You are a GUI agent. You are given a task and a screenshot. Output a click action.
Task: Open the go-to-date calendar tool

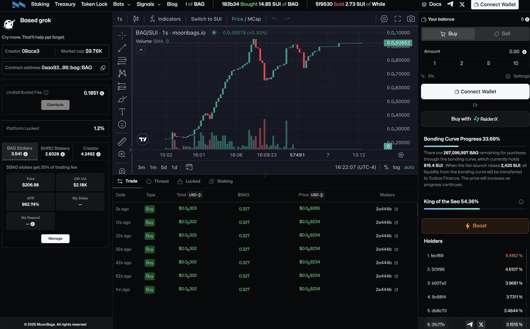pyautogui.click(x=189, y=167)
